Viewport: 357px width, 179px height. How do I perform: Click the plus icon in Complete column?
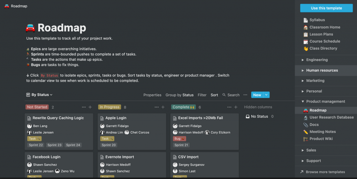236,107
